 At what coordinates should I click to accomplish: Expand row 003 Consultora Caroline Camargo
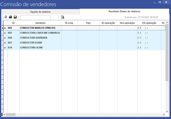click(5, 33)
